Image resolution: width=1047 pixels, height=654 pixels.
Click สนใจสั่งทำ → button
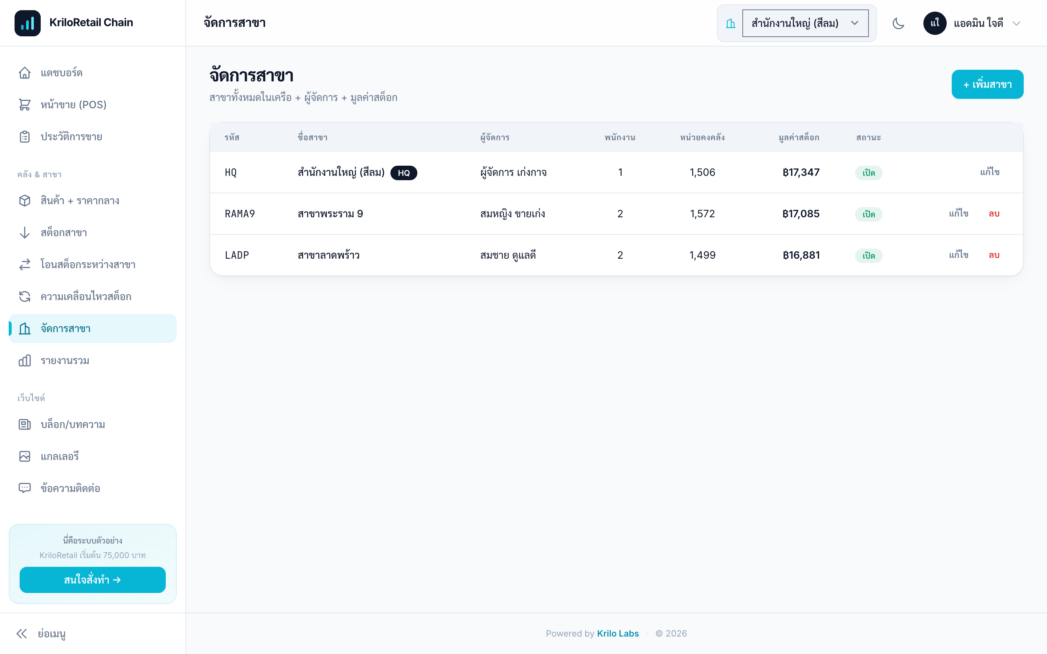pos(93,580)
